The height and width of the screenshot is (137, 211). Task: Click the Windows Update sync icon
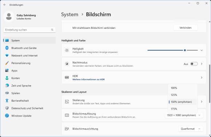click(x=7, y=116)
